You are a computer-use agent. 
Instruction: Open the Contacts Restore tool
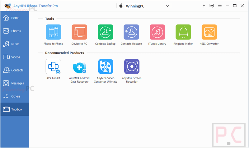point(131,32)
